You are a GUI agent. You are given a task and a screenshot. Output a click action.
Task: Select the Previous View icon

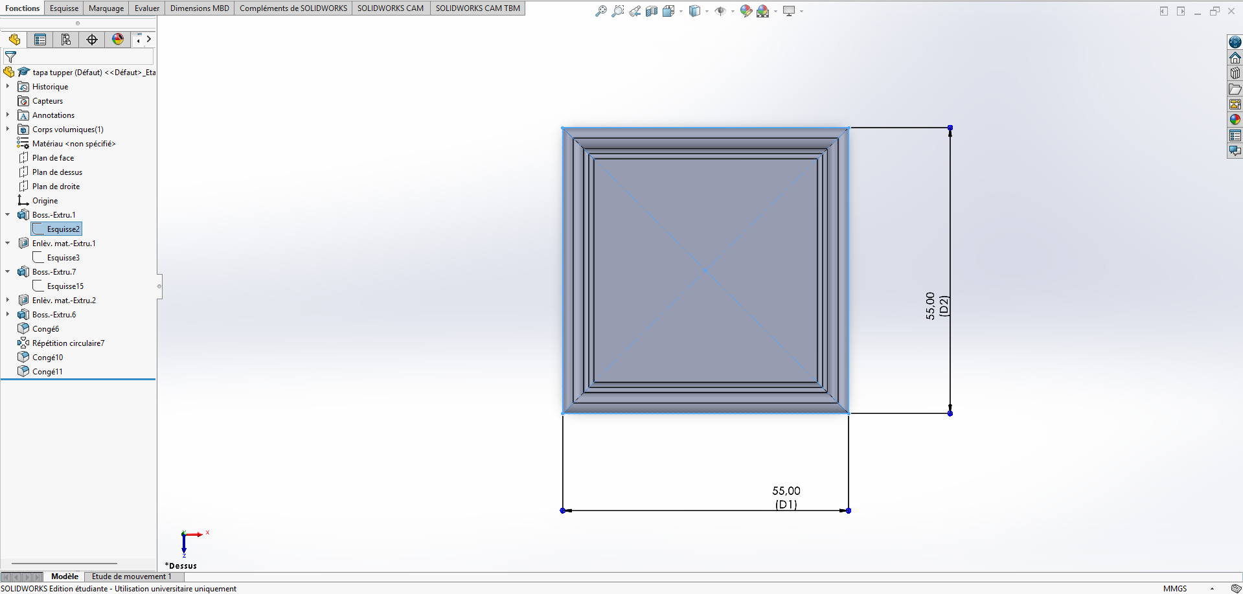(x=635, y=11)
